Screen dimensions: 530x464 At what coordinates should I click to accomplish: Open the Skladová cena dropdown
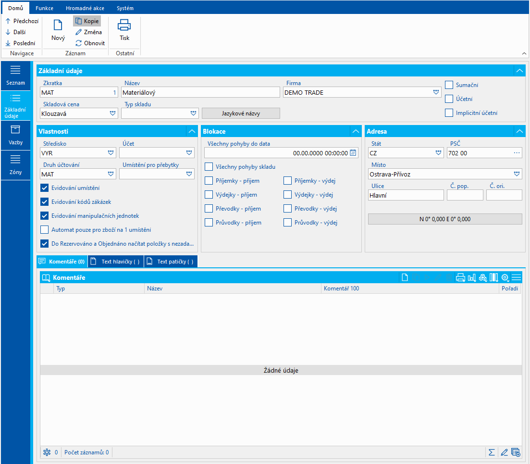112,113
